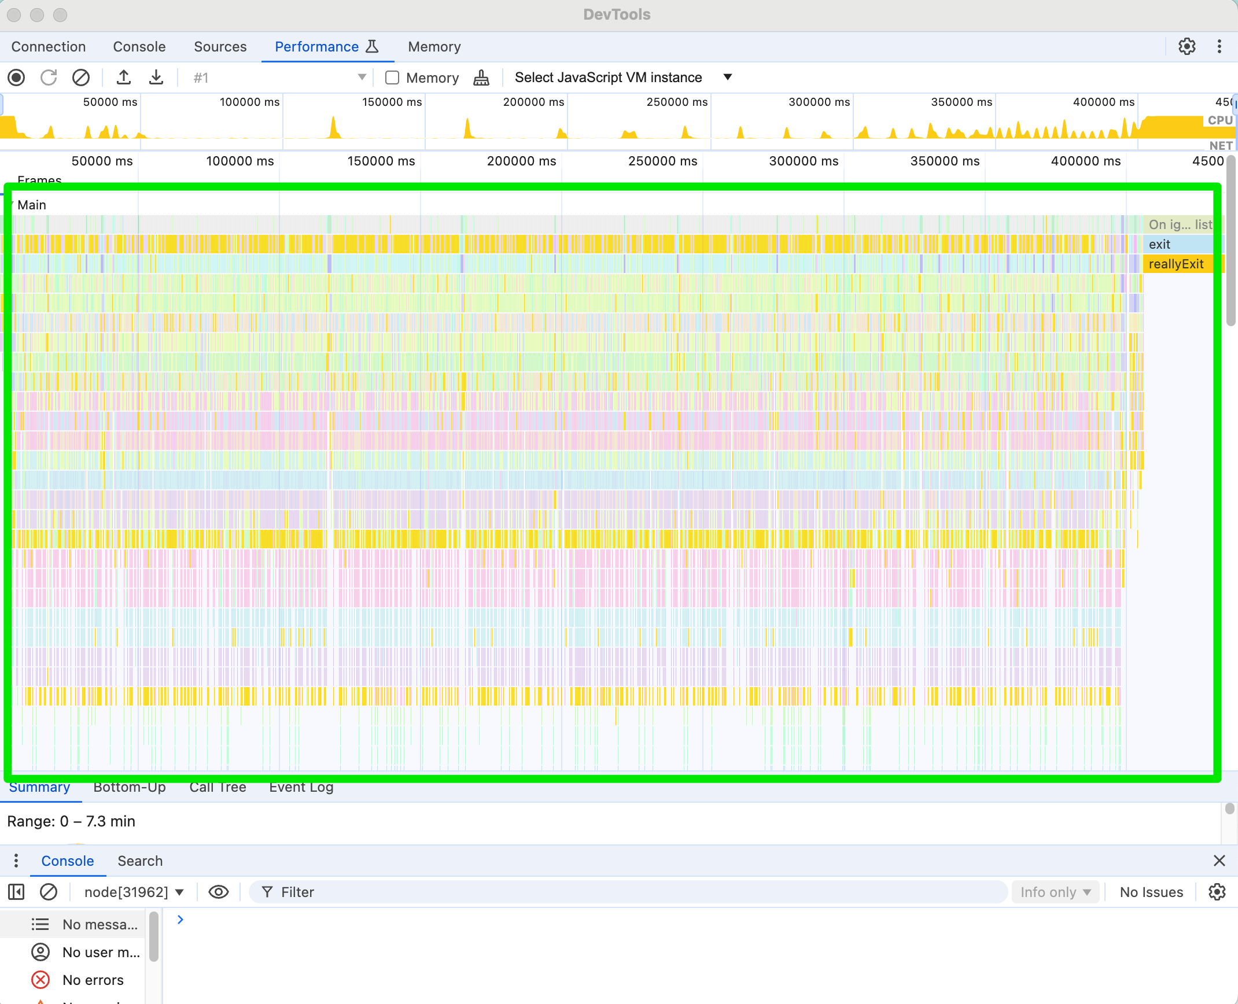Open the recording #1 dropdown
The width and height of the screenshot is (1238, 1004).
pos(279,77)
